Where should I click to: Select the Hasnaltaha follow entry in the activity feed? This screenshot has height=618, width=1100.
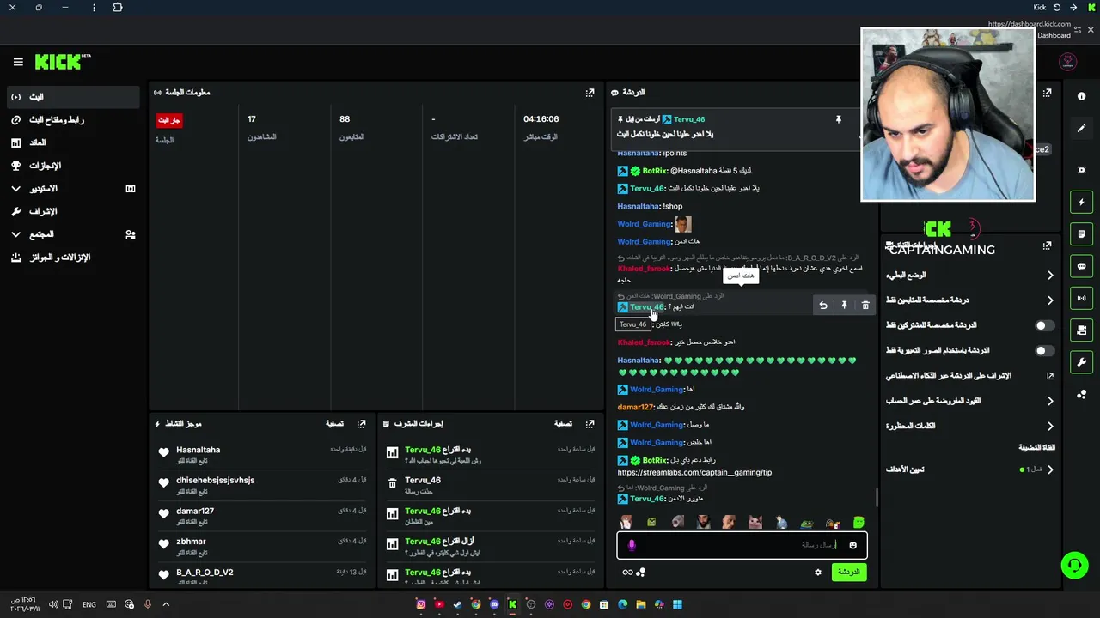262,455
